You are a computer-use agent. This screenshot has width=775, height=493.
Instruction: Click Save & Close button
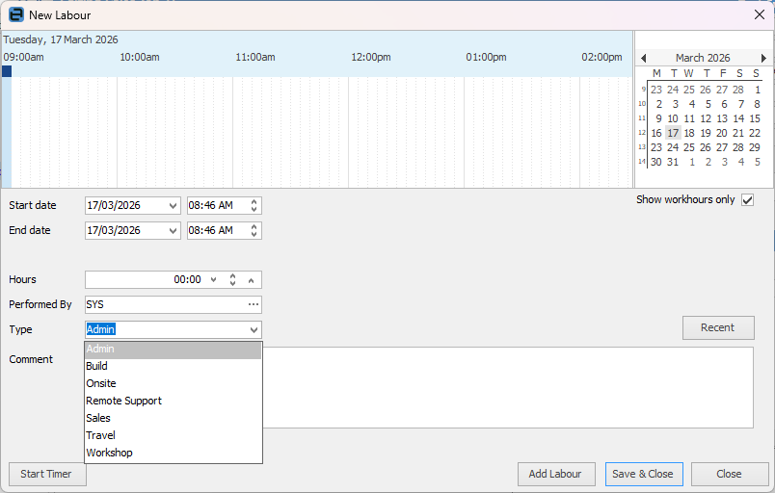[644, 475]
